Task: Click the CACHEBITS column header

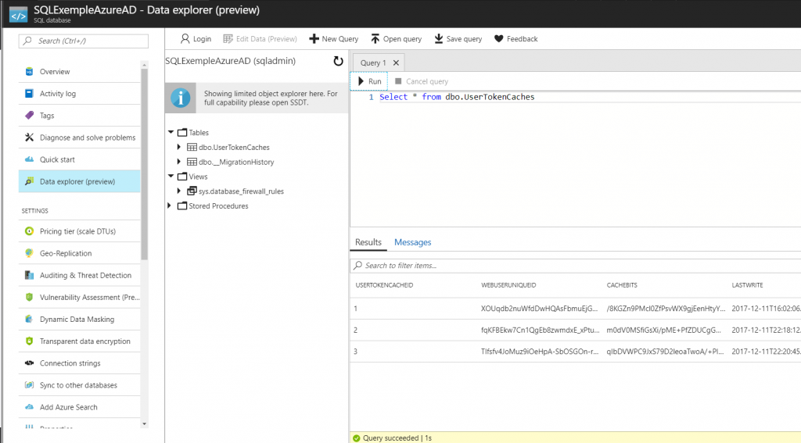Action: [x=622, y=285]
